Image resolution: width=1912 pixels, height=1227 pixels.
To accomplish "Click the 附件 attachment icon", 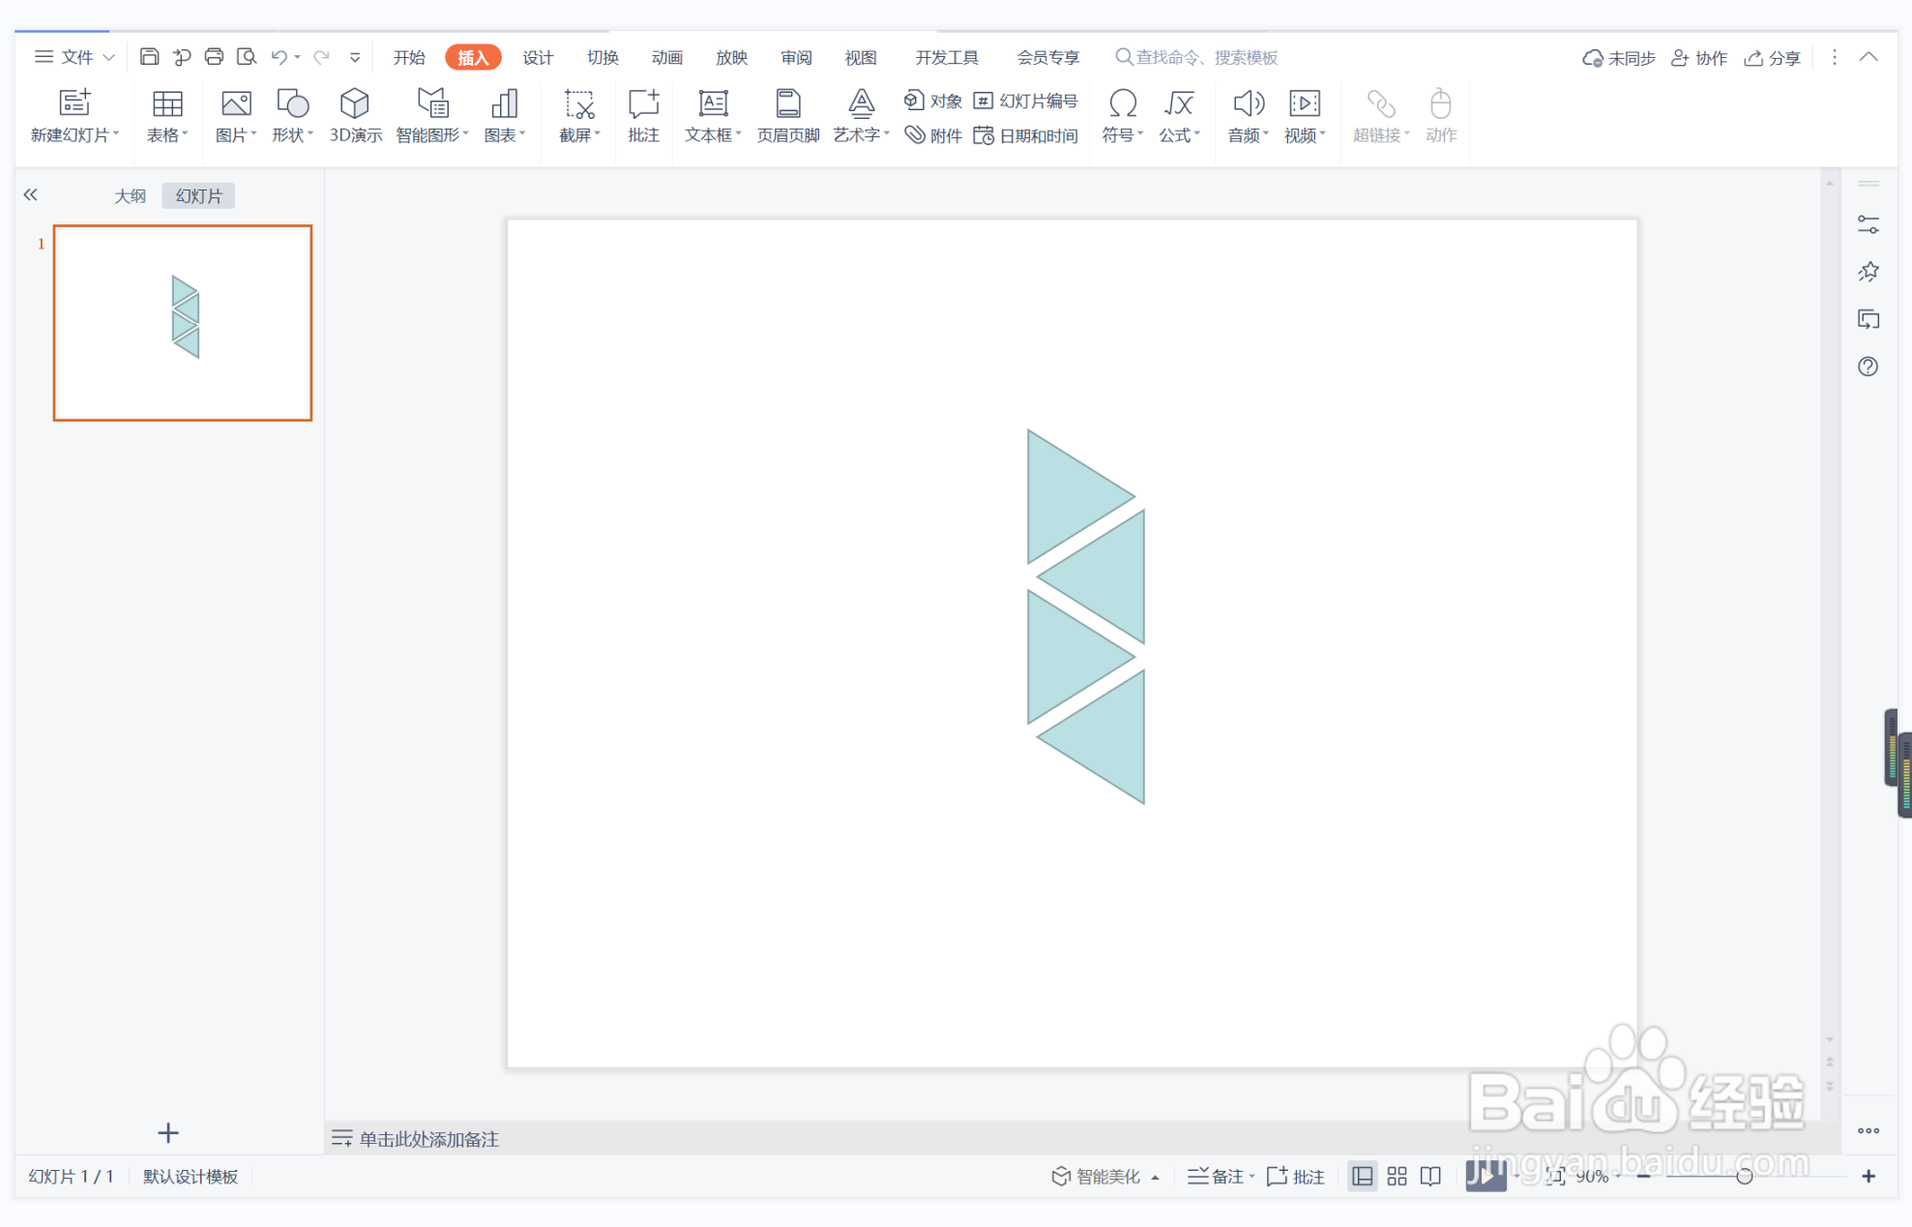I will point(933,135).
